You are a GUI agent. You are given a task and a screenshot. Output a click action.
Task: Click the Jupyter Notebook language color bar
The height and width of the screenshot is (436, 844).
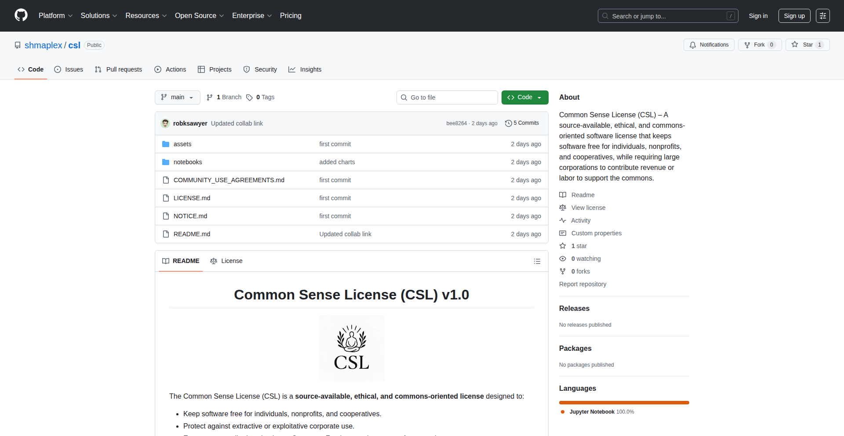pos(624,403)
